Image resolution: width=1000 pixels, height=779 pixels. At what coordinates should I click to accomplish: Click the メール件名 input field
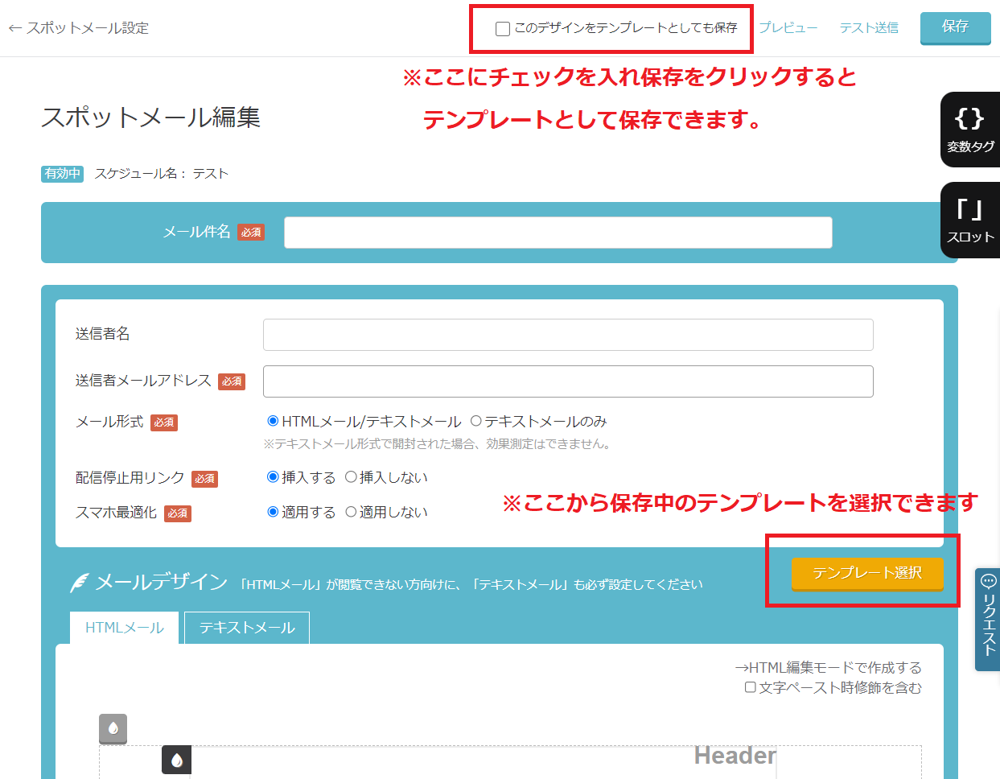(558, 233)
